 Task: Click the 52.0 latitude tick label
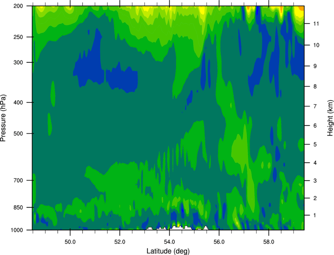coord(120,242)
